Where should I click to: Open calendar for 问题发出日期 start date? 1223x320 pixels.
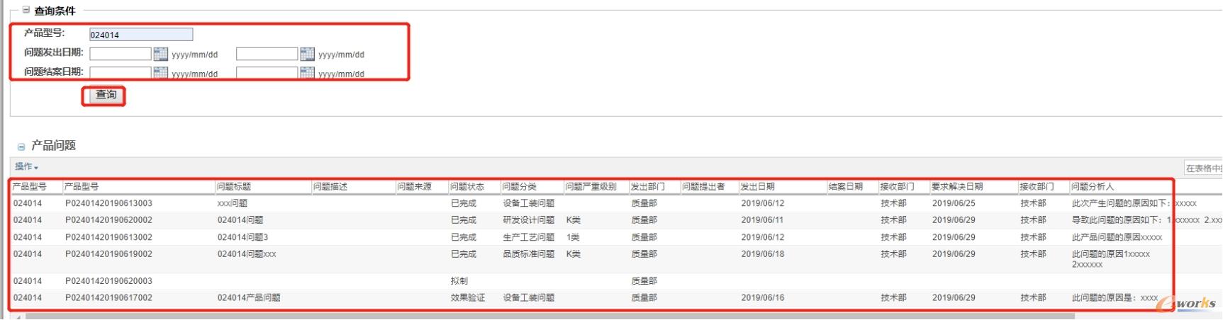[161, 54]
